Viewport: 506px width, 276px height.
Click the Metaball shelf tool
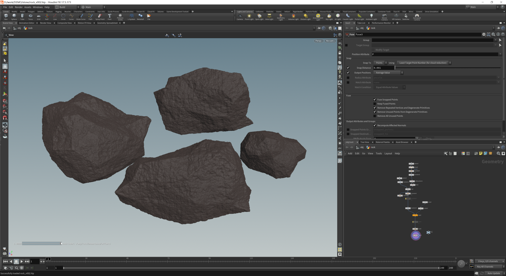tap(140, 17)
